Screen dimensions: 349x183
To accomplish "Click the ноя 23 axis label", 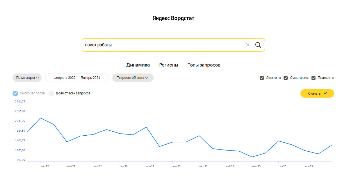I will point(309,166).
